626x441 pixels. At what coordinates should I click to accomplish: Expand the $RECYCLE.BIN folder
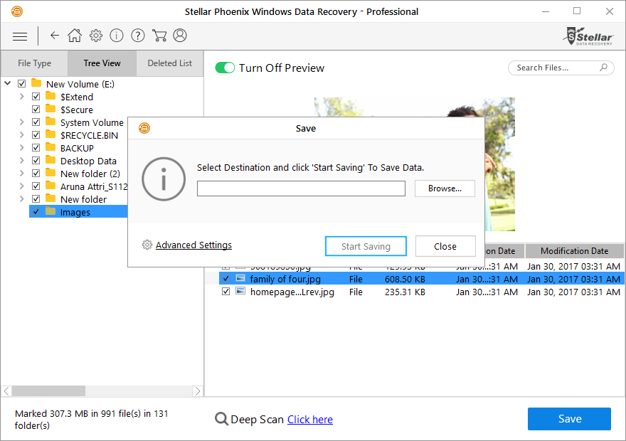[22, 135]
